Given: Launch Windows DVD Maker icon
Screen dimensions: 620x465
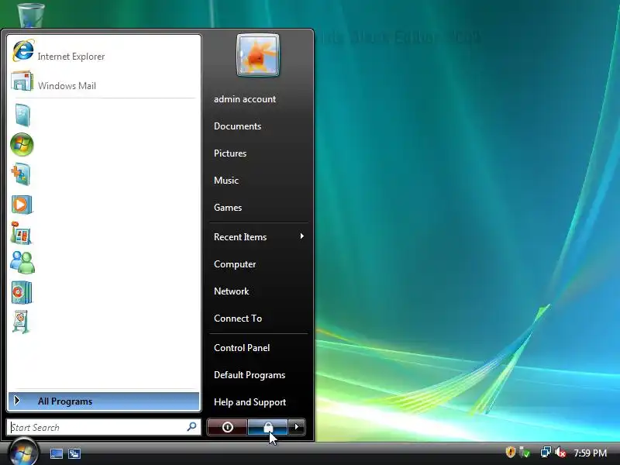Looking at the screenshot, I should 22,292.
